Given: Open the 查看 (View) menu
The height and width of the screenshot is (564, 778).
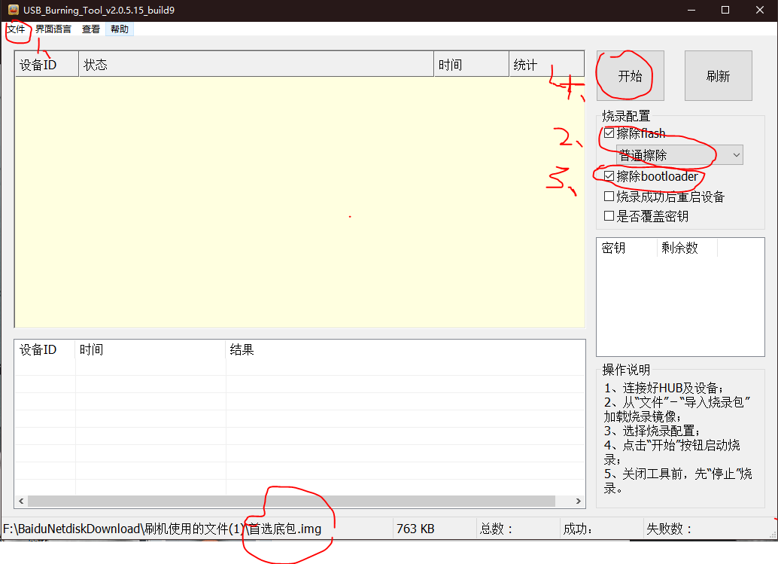Looking at the screenshot, I should [90, 29].
